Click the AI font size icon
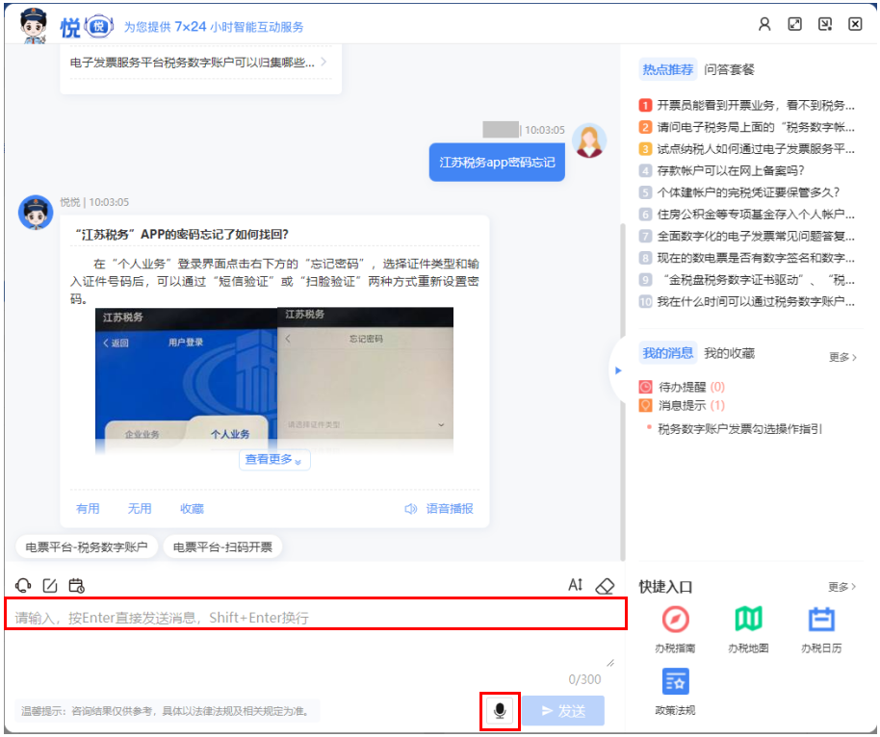 pos(575,584)
